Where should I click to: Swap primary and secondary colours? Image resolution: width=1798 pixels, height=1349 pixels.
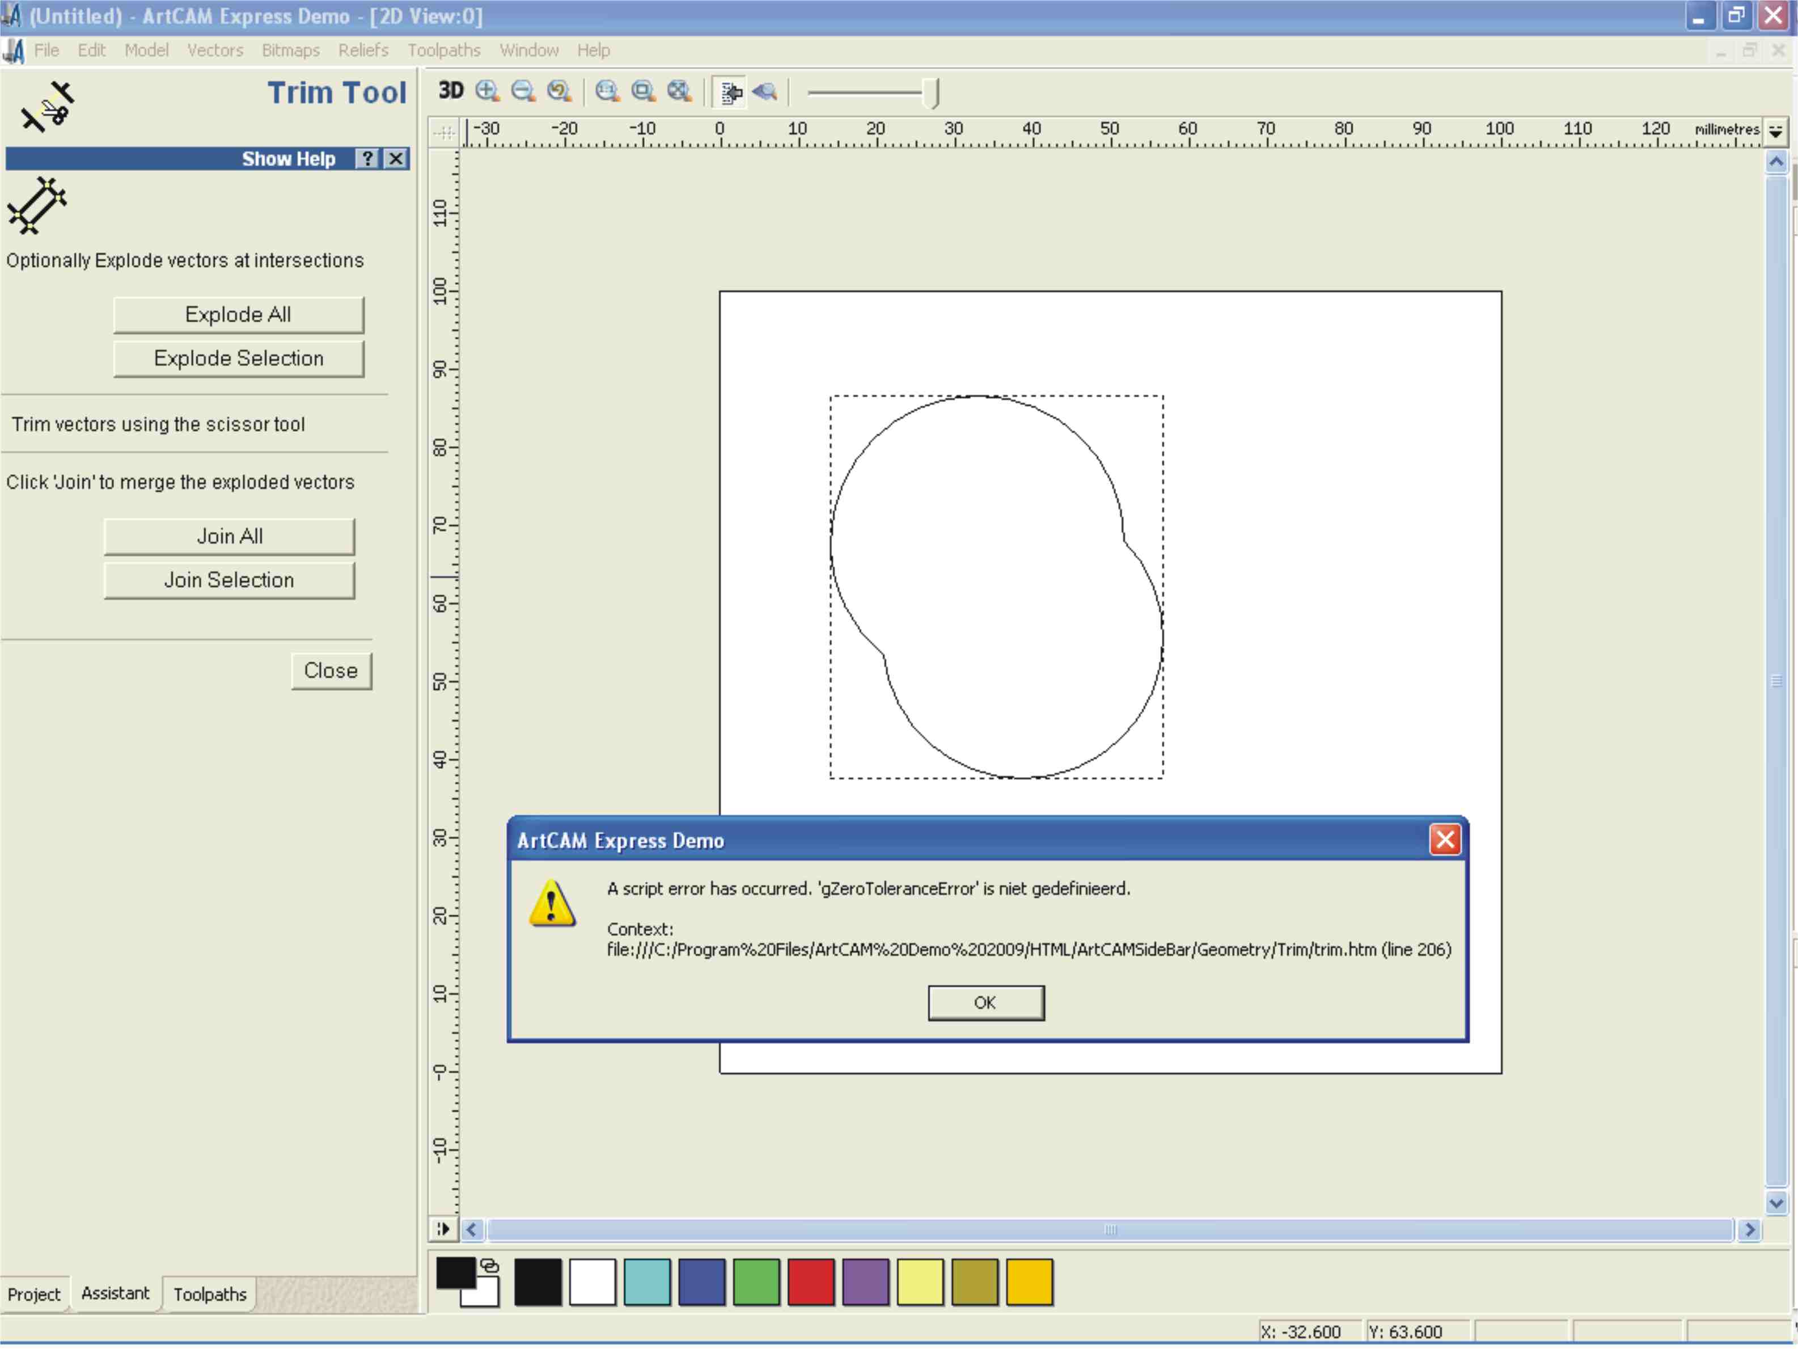click(489, 1266)
